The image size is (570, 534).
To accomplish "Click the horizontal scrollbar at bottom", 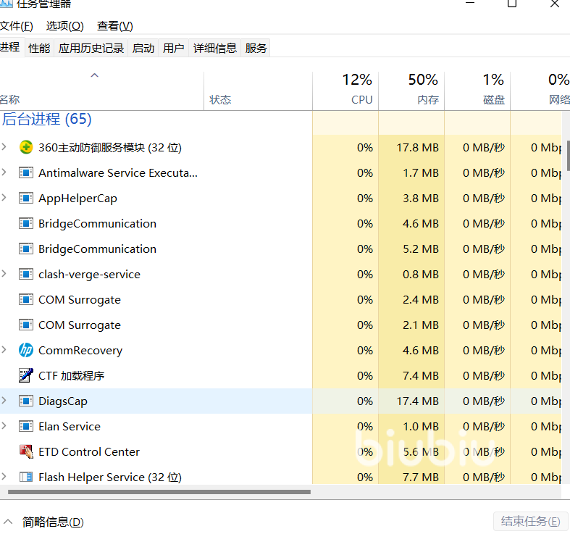I will pos(159,492).
